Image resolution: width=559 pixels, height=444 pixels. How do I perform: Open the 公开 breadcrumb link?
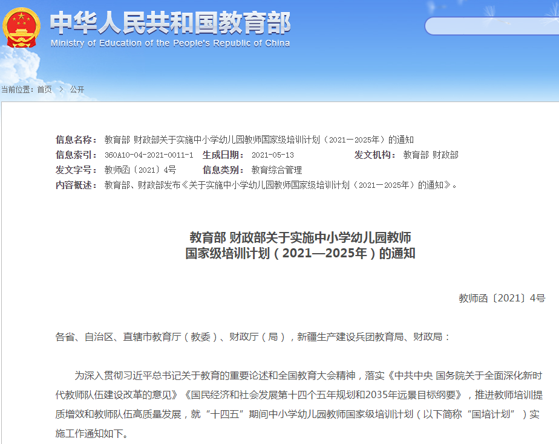tap(77, 89)
